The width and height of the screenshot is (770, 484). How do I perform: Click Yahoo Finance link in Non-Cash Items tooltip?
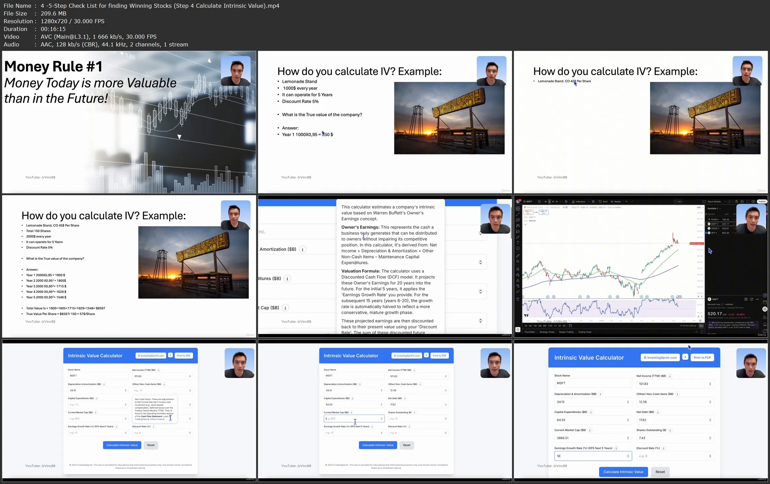pos(157,419)
